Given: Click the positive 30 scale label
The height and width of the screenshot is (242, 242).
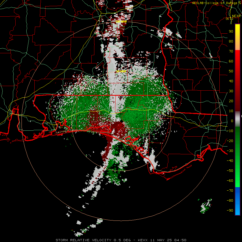Looking at the screenshot, I should click(x=231, y=91).
